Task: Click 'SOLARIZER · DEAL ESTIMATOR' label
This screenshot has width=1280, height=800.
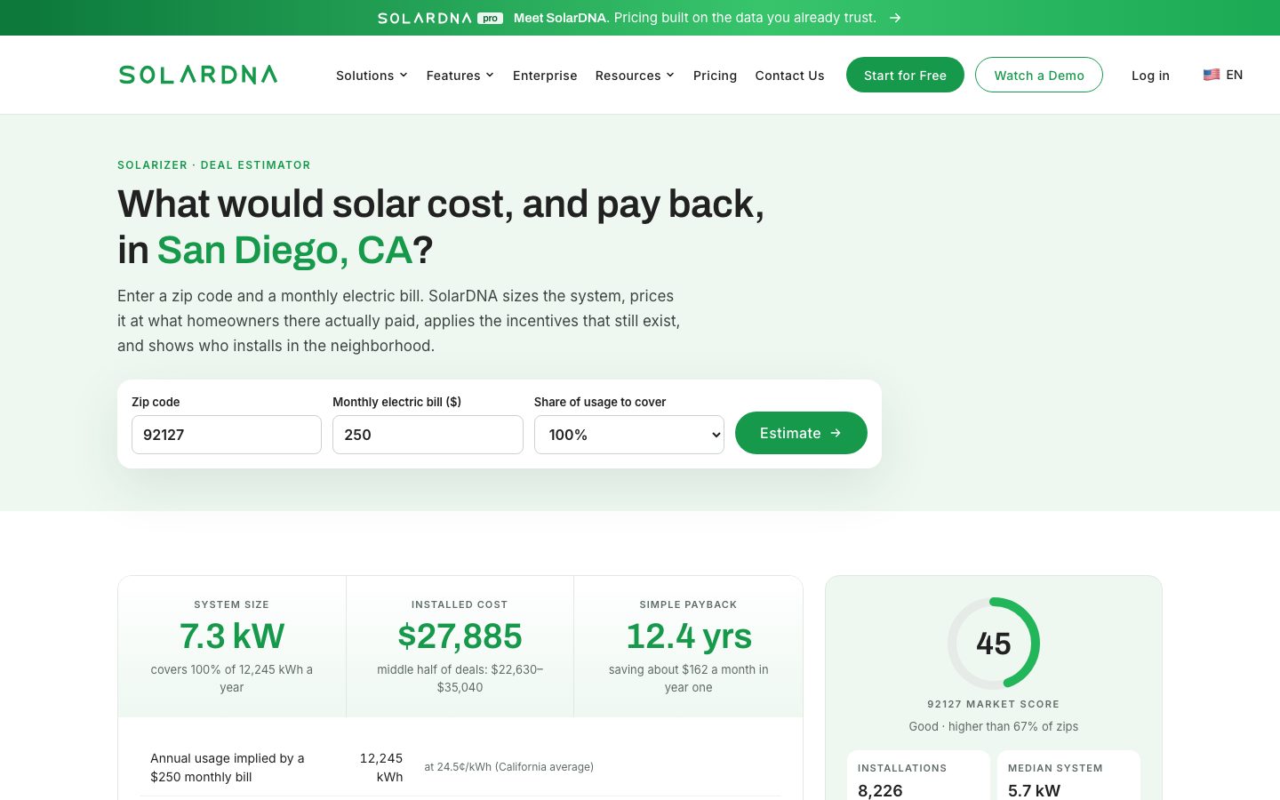Action: 214,165
